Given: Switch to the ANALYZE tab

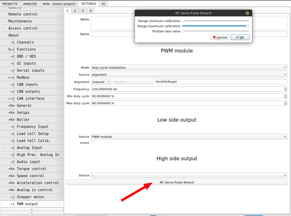Looking at the screenshot, I should coord(30,4).
